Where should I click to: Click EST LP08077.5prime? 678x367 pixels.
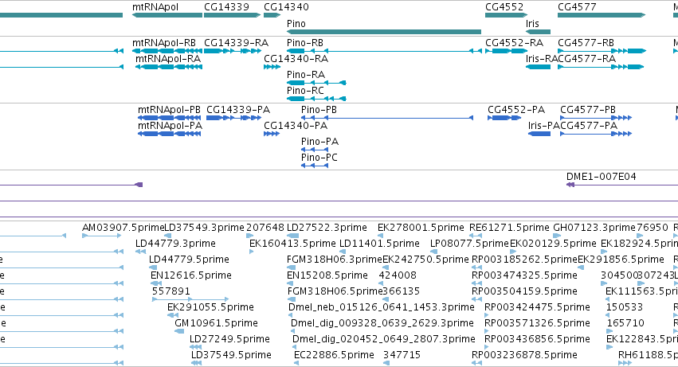click(x=469, y=244)
